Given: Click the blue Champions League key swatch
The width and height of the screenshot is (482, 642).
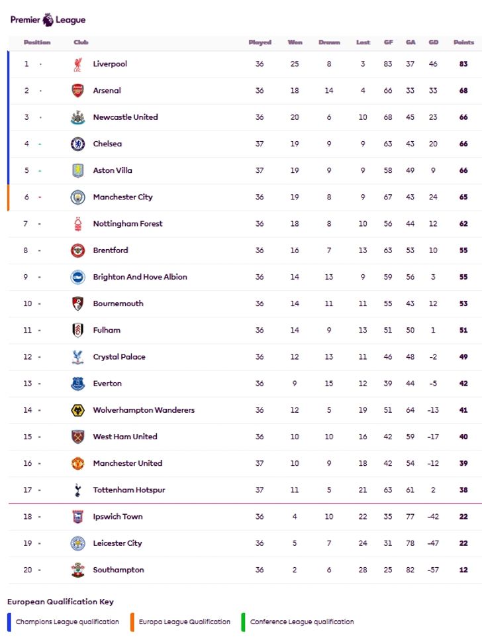Looking at the screenshot, I should point(9,622).
